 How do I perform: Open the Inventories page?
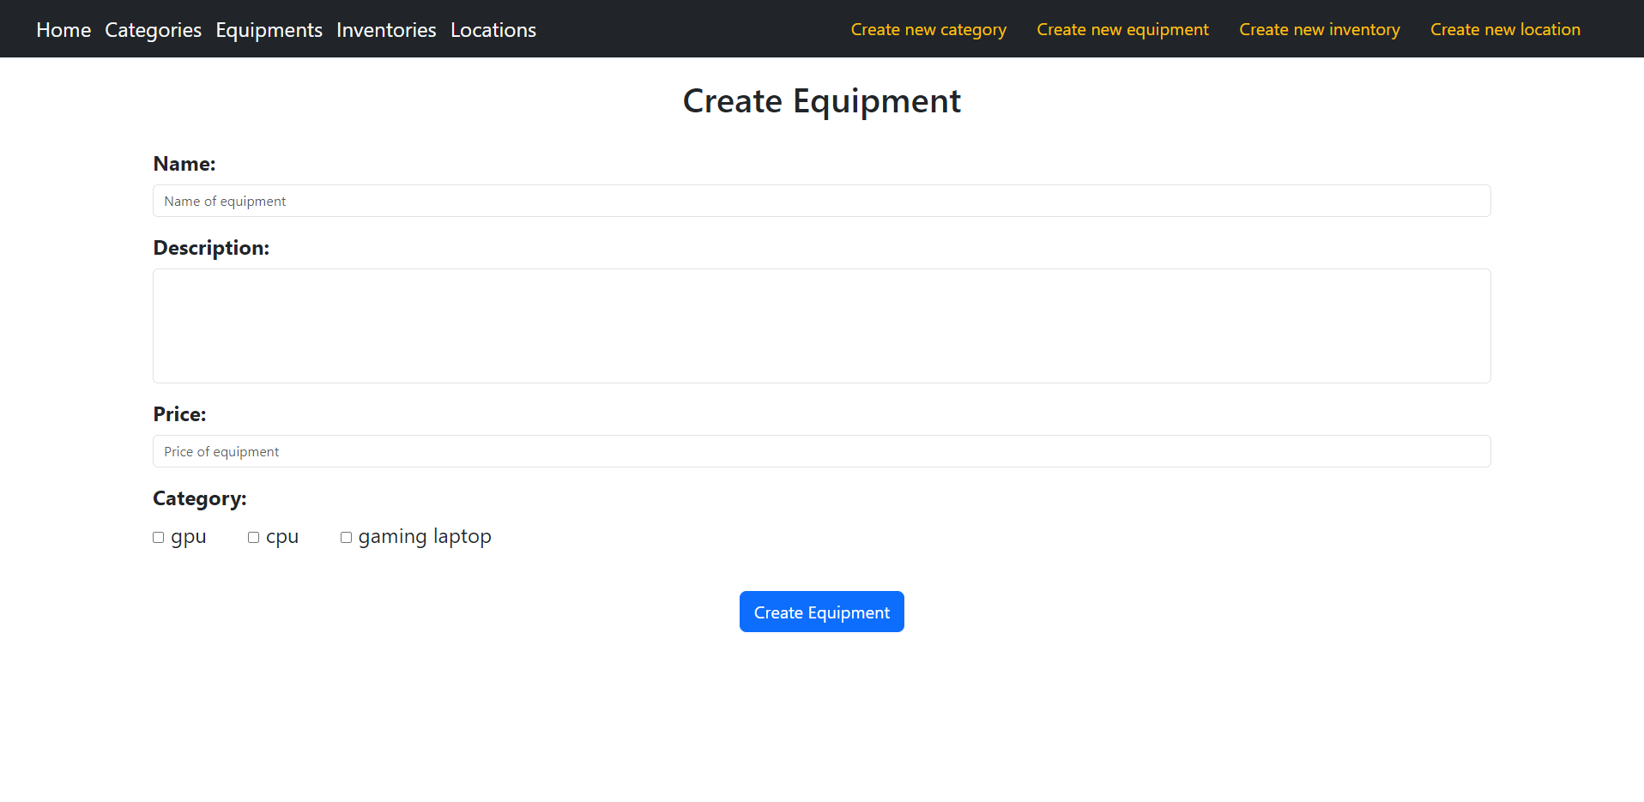click(x=385, y=29)
